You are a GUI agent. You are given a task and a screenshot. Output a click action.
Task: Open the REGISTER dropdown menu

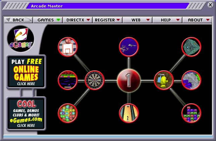click(107, 20)
